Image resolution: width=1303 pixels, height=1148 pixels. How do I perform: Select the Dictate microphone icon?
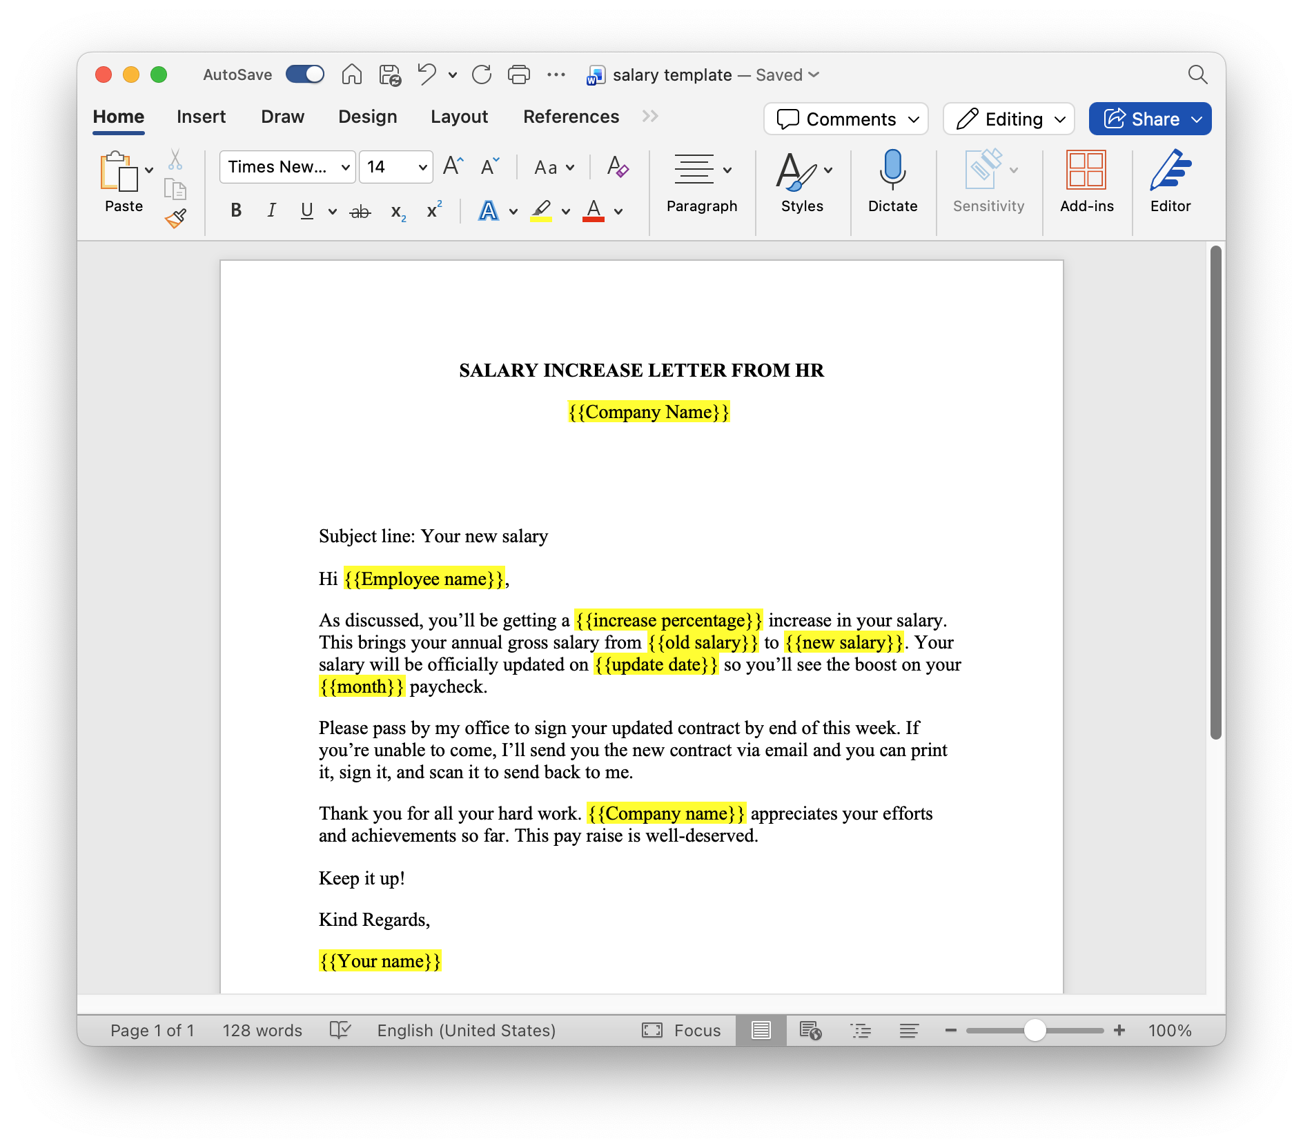click(x=892, y=171)
